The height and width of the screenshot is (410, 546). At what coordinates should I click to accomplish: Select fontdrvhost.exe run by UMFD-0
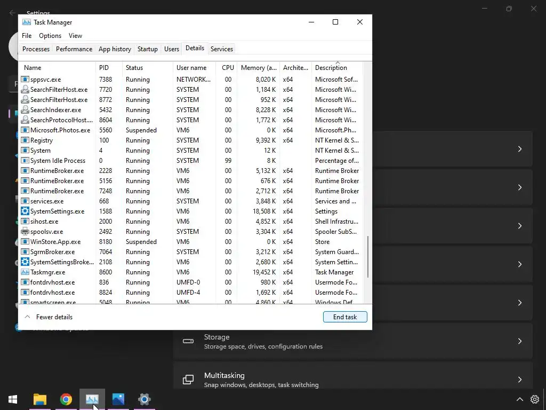(x=191, y=282)
